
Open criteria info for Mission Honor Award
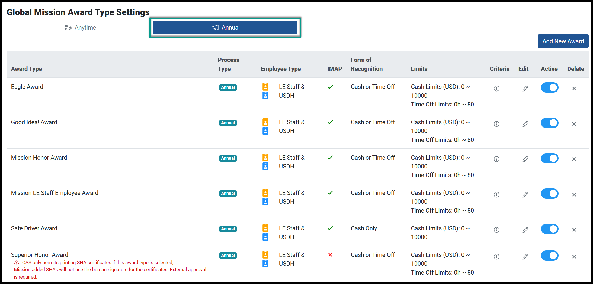pyautogui.click(x=496, y=159)
